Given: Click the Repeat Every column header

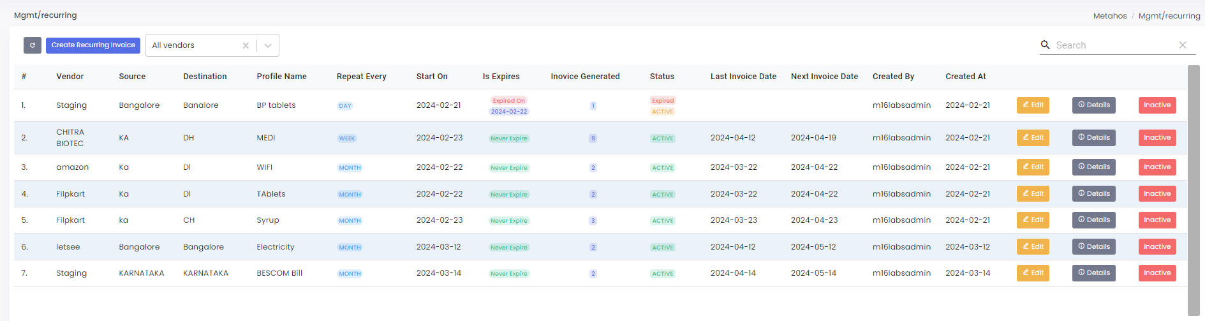Looking at the screenshot, I should tap(361, 77).
